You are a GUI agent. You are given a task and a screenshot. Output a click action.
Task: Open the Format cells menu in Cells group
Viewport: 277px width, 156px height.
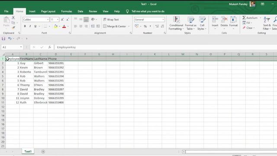point(233,23)
